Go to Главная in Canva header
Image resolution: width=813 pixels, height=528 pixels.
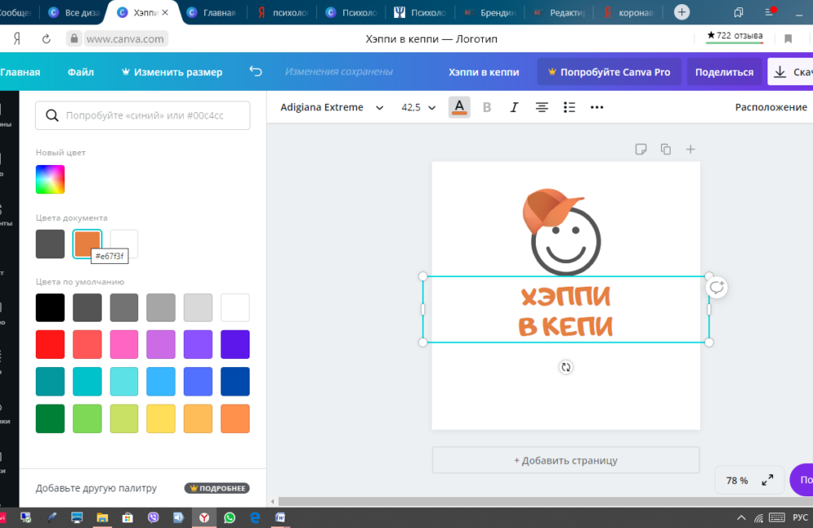[x=20, y=72]
